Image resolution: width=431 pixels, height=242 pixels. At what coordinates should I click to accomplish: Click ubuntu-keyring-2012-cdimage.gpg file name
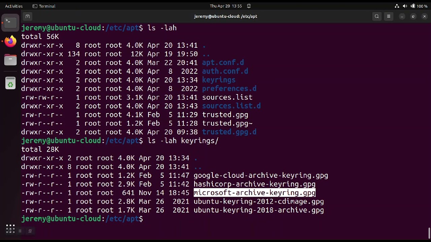(259, 202)
